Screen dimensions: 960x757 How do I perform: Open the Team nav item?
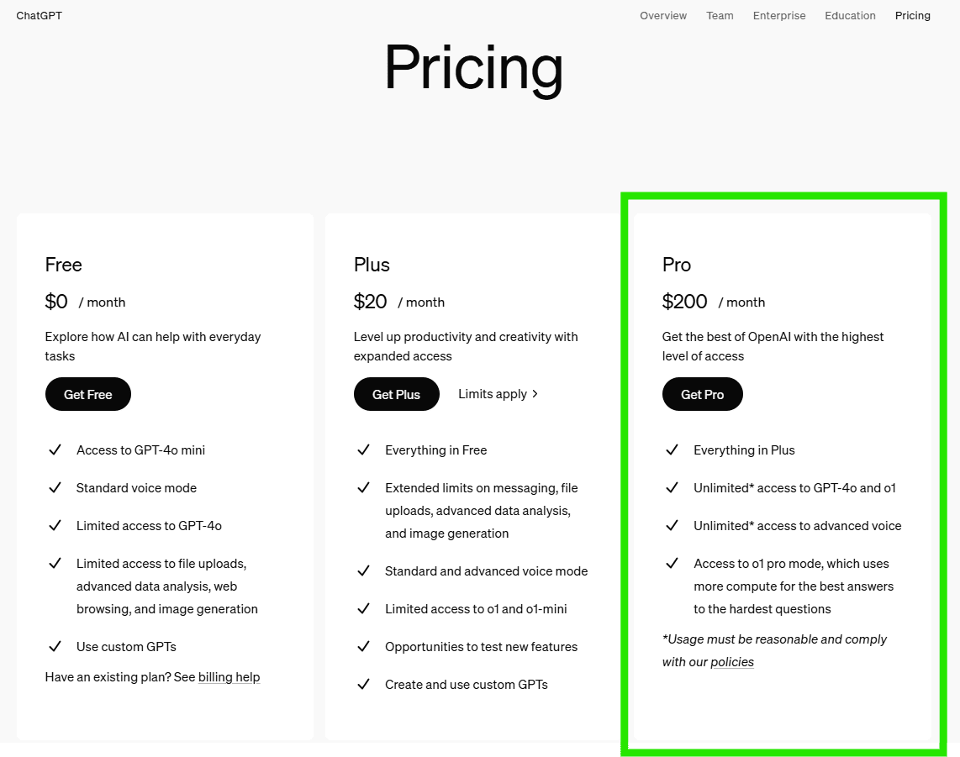(720, 15)
